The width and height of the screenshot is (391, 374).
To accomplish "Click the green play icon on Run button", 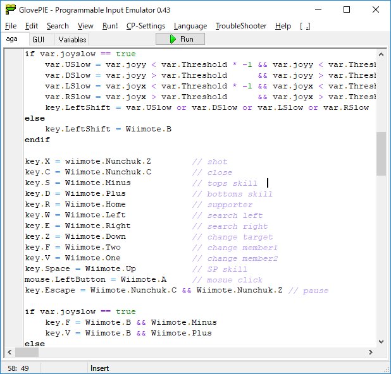I will [x=173, y=39].
